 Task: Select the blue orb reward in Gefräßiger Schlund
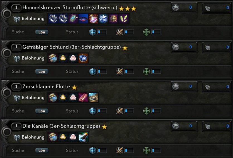[x=83, y=58]
